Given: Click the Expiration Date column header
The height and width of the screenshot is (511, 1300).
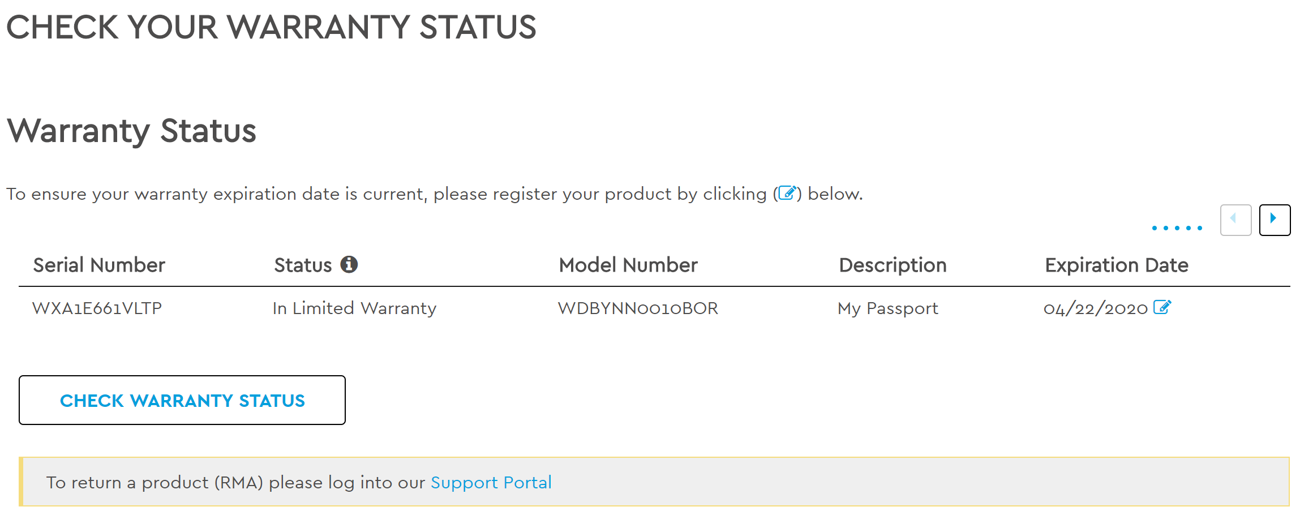Looking at the screenshot, I should [x=1116, y=265].
